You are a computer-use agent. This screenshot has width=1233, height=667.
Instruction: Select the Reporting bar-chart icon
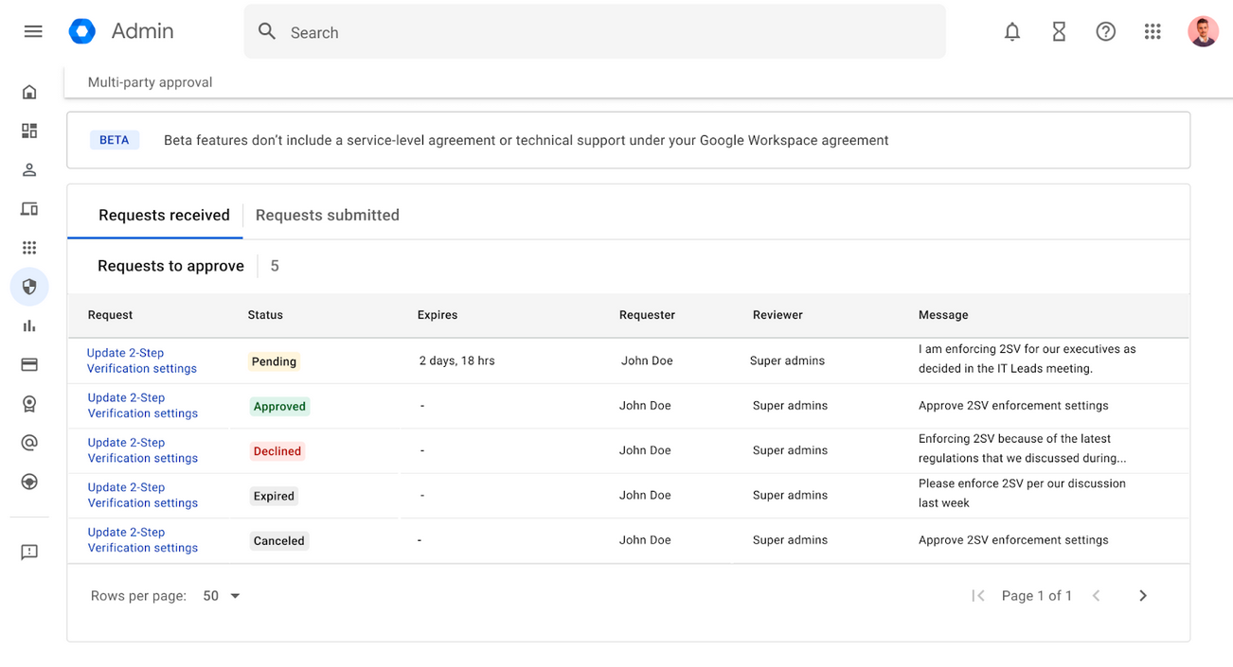click(x=29, y=325)
